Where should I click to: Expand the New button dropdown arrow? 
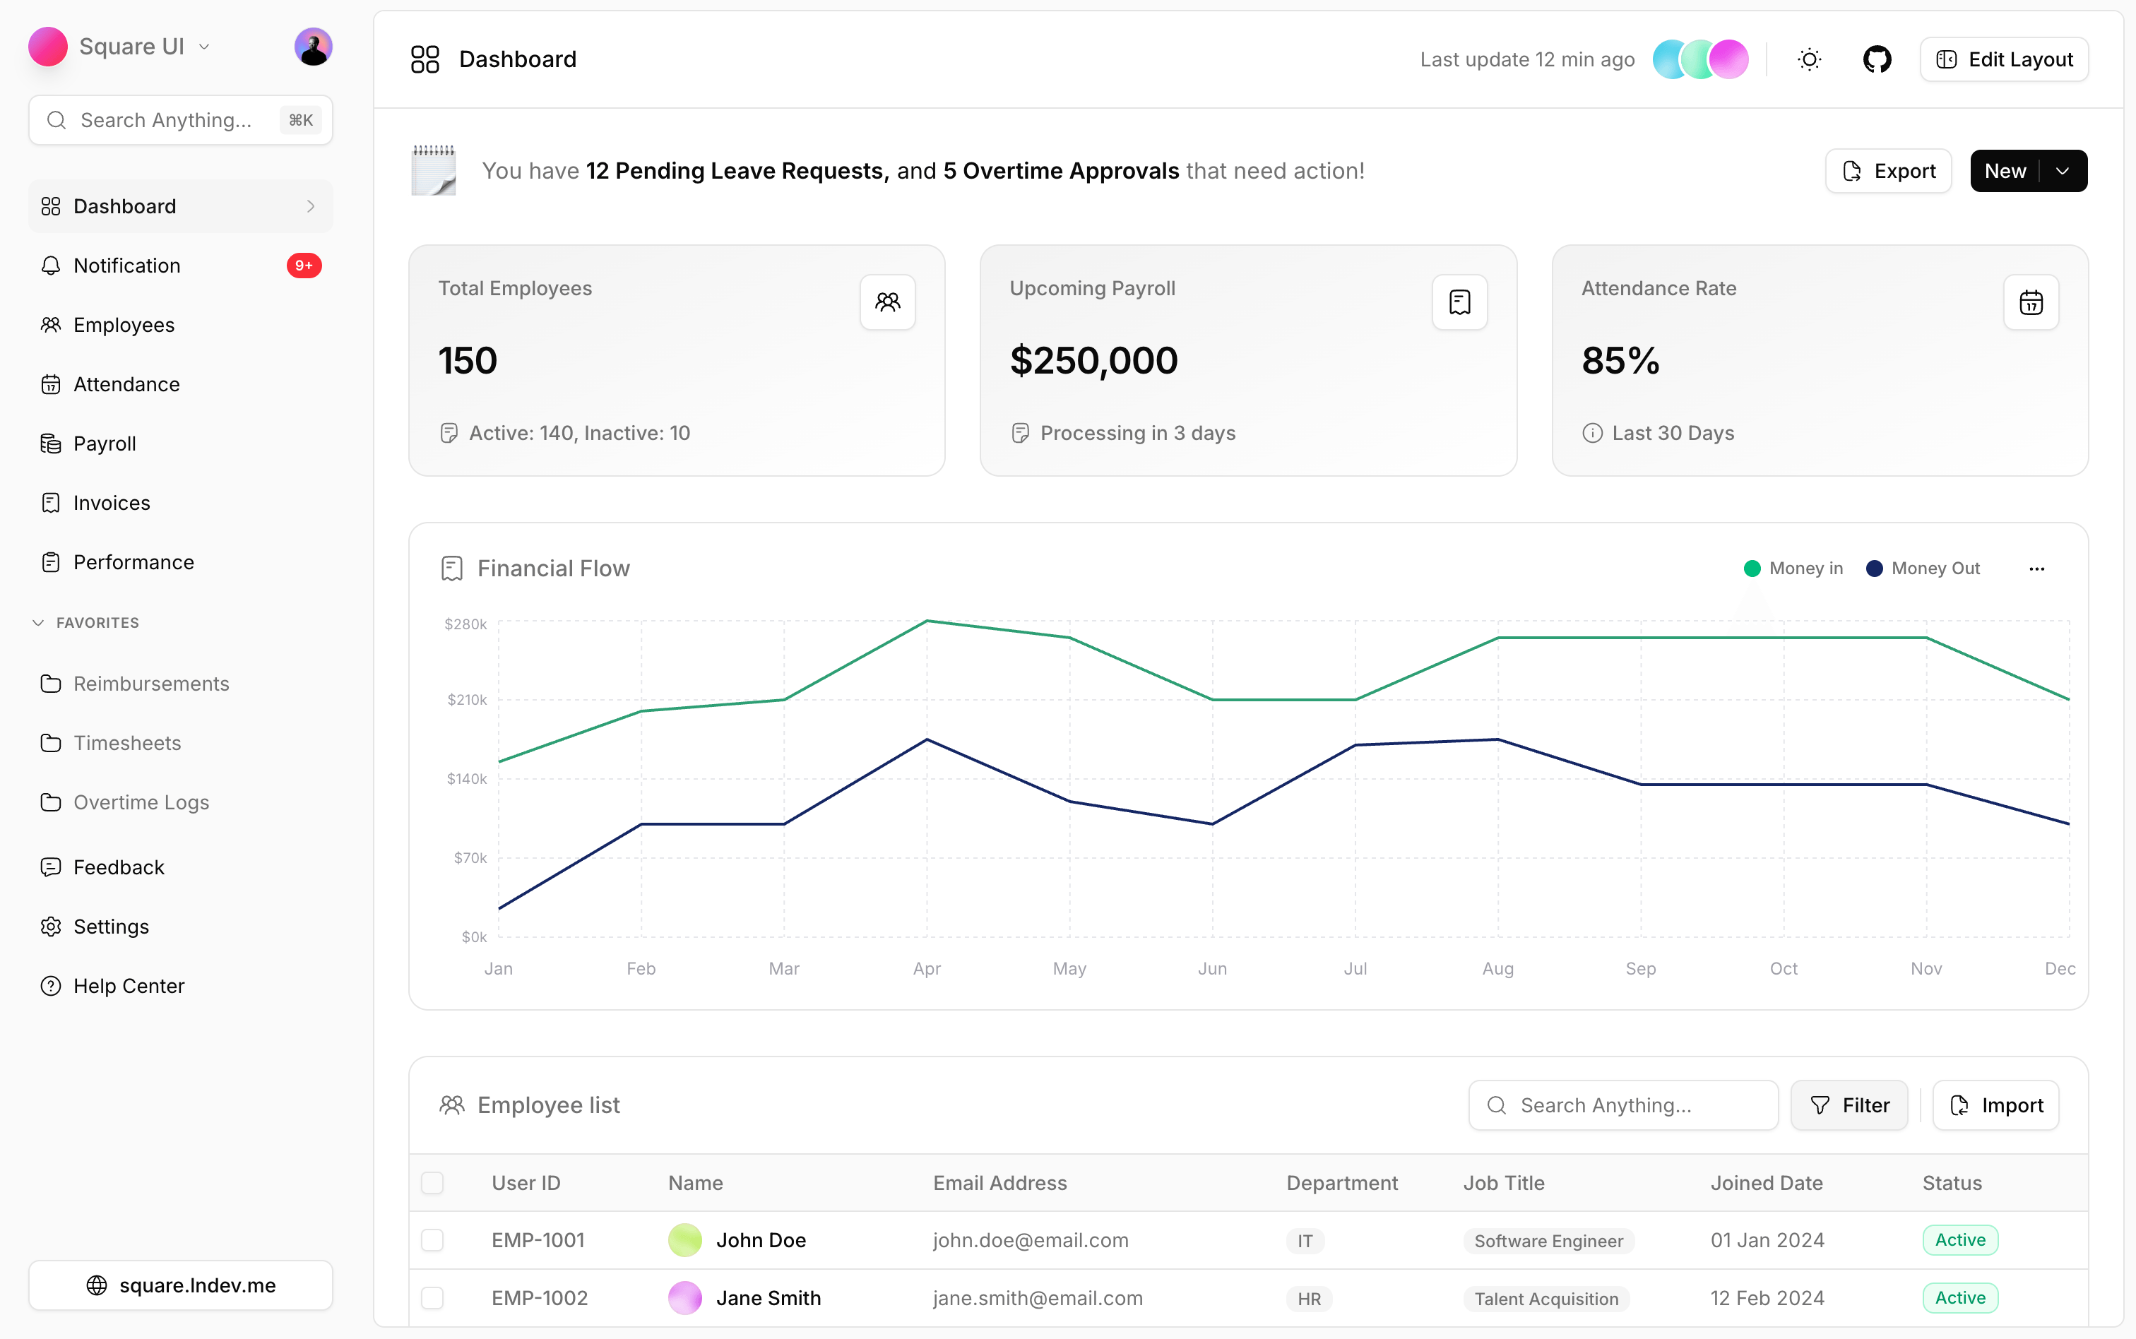point(2063,171)
